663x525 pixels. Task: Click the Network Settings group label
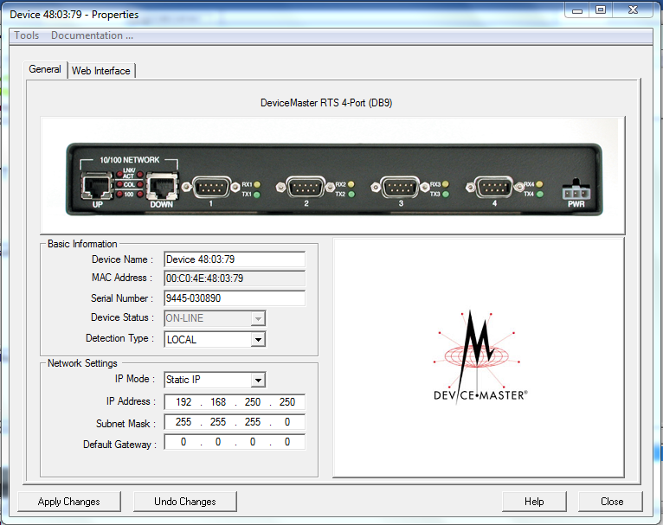pos(82,363)
